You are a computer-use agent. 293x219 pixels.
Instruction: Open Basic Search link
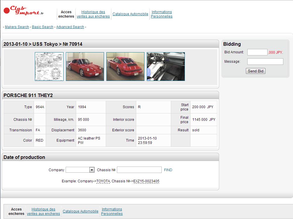pyautogui.click(x=42, y=27)
